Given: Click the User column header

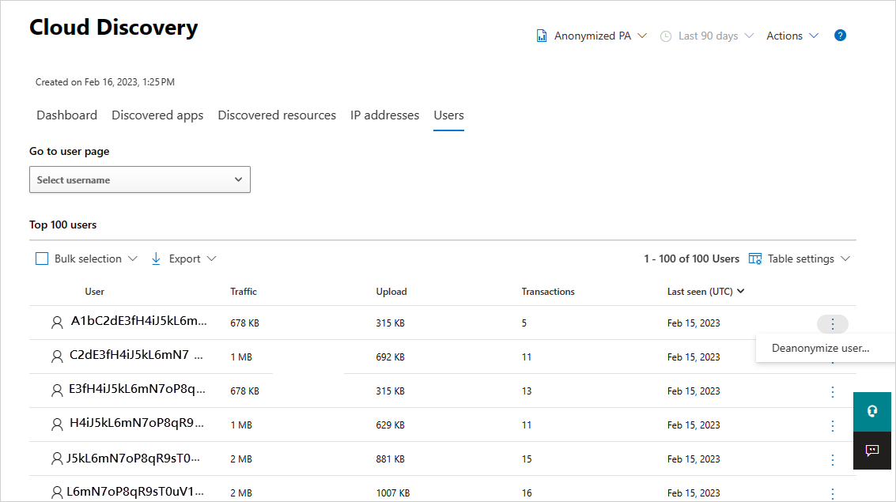Looking at the screenshot, I should click(x=94, y=291).
